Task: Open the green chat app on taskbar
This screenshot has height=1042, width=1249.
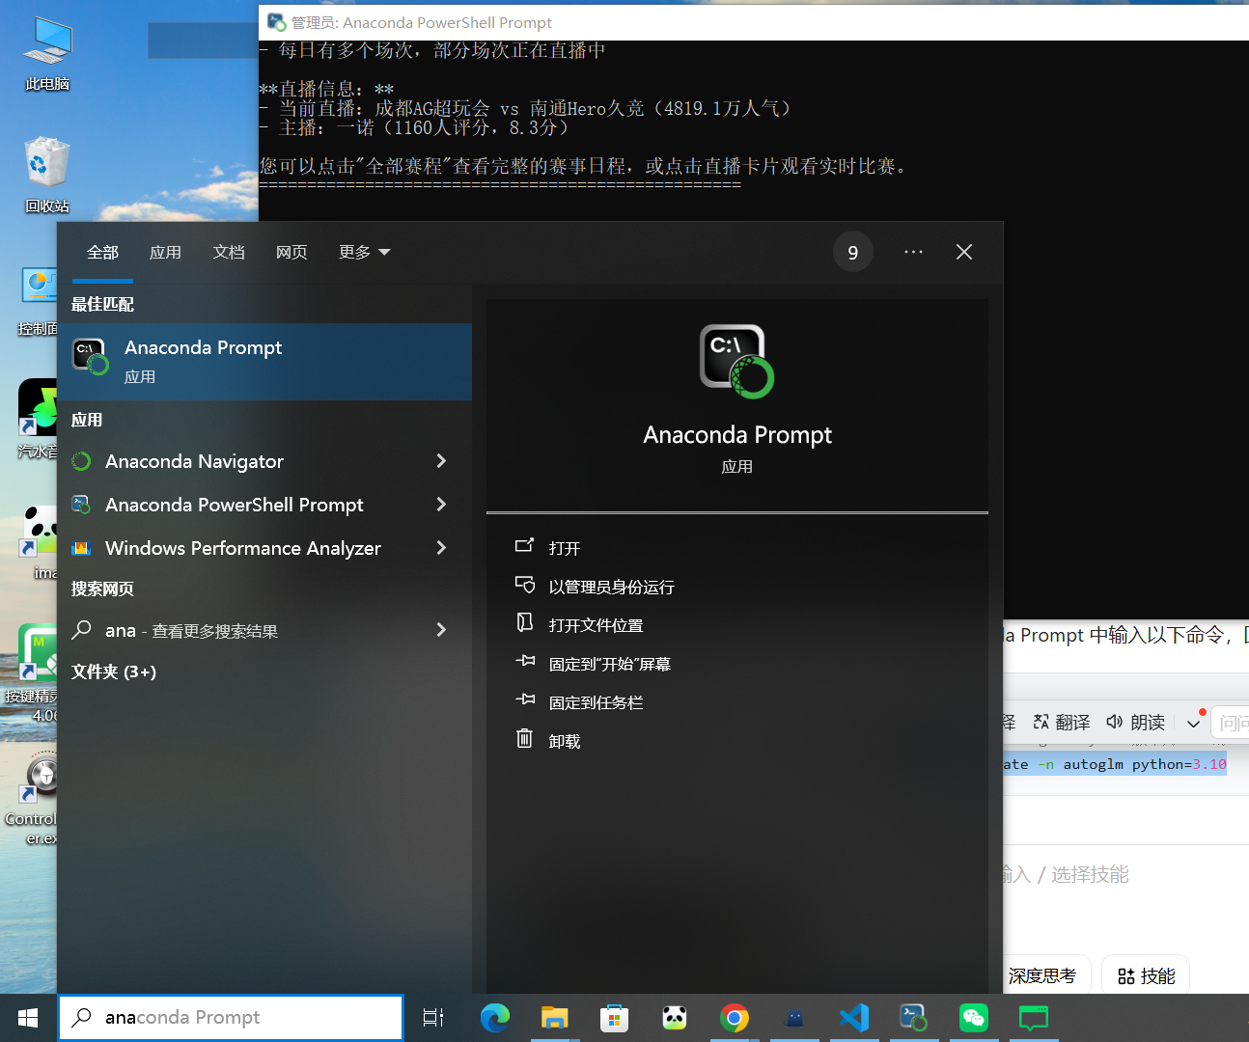Action: [x=1034, y=1018]
